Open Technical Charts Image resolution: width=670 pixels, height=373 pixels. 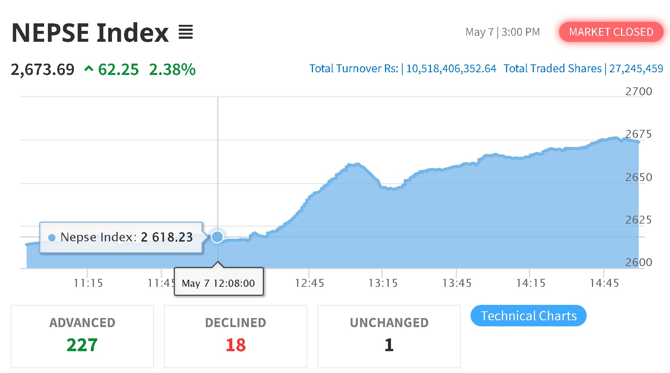[x=528, y=316]
